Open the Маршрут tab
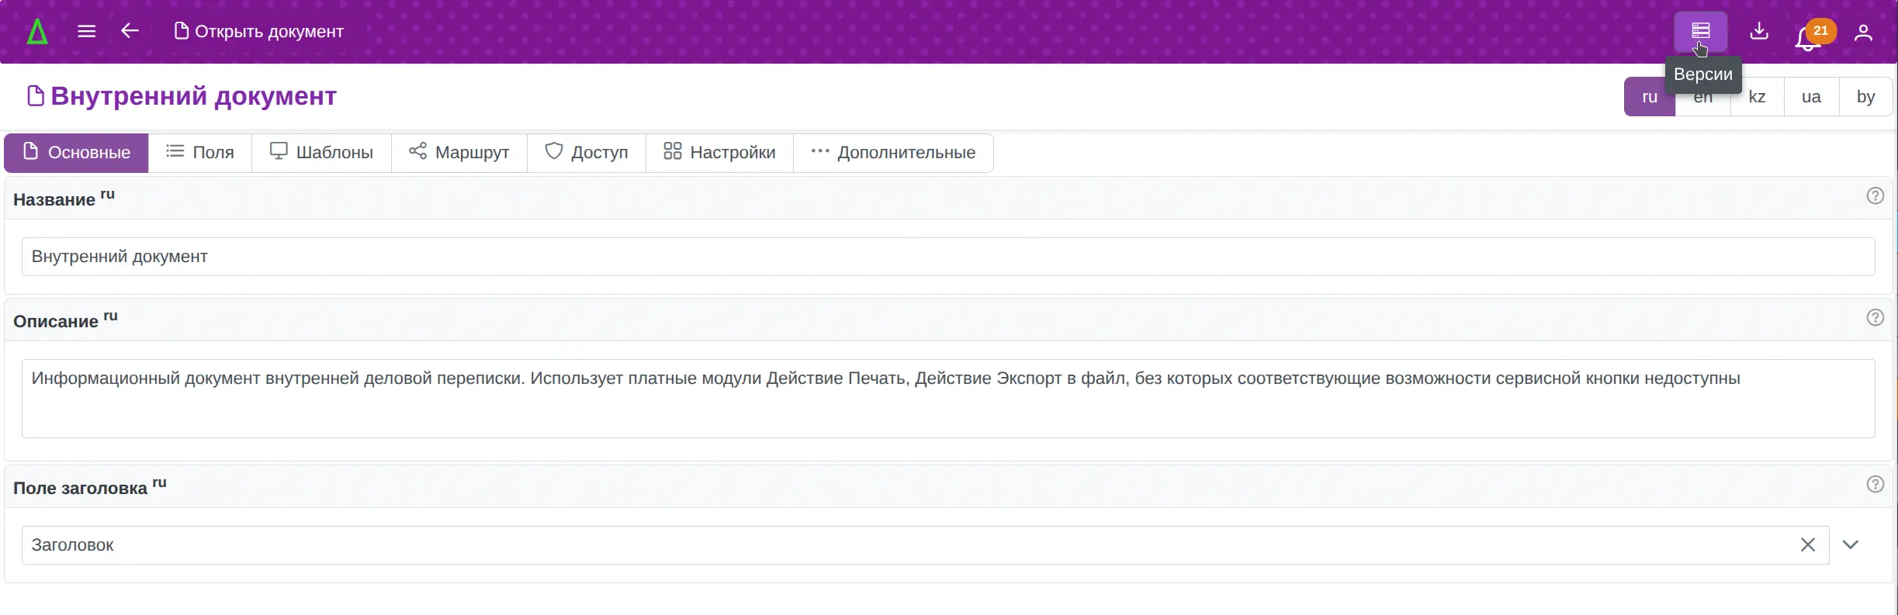Screen dimensions: 1898x615 459,153
